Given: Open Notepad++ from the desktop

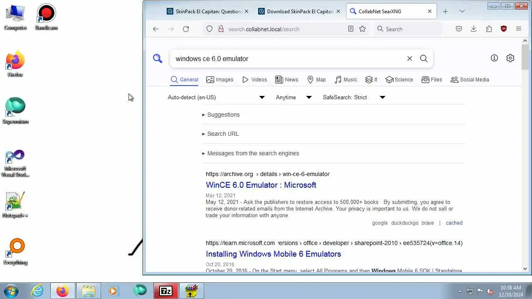Looking at the screenshot, I should coord(15,205).
